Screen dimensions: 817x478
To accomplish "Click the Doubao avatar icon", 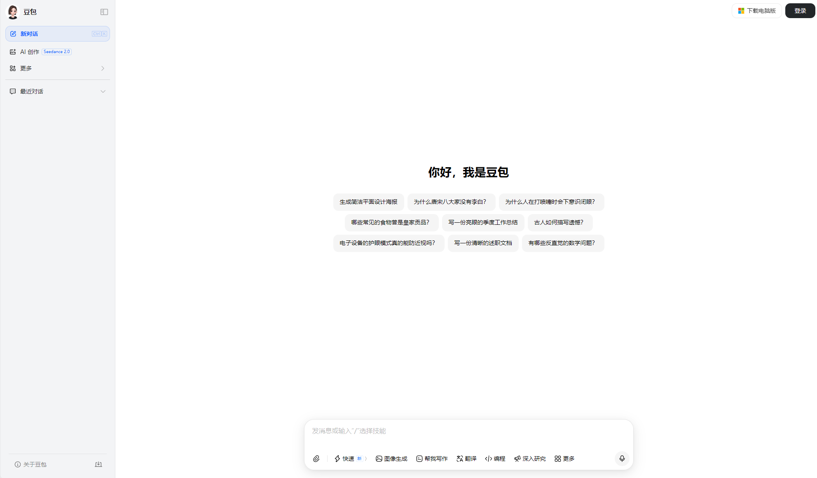I will (x=13, y=12).
